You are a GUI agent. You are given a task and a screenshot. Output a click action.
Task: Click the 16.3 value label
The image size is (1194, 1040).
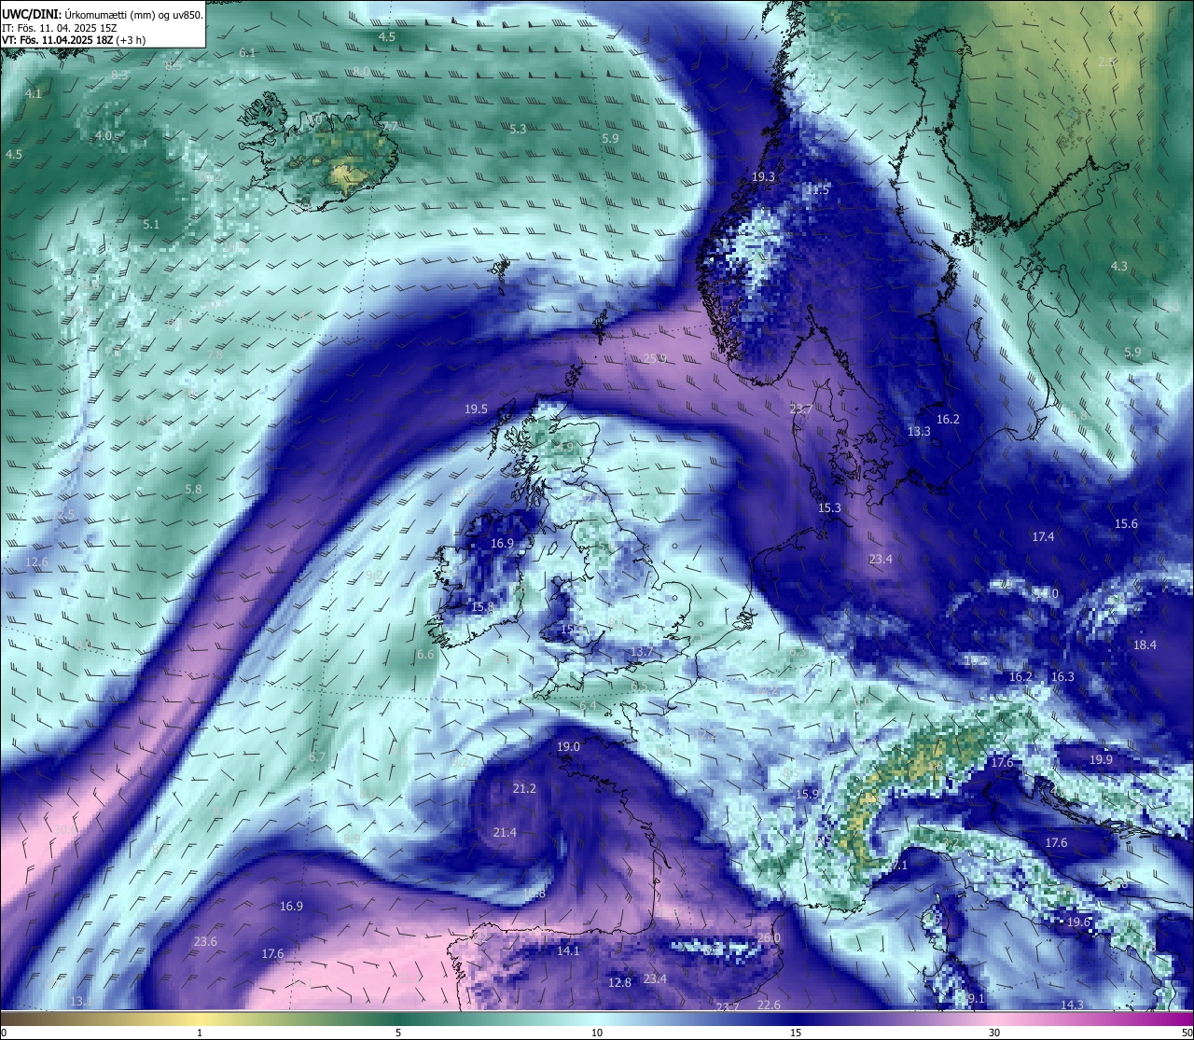[1062, 676]
